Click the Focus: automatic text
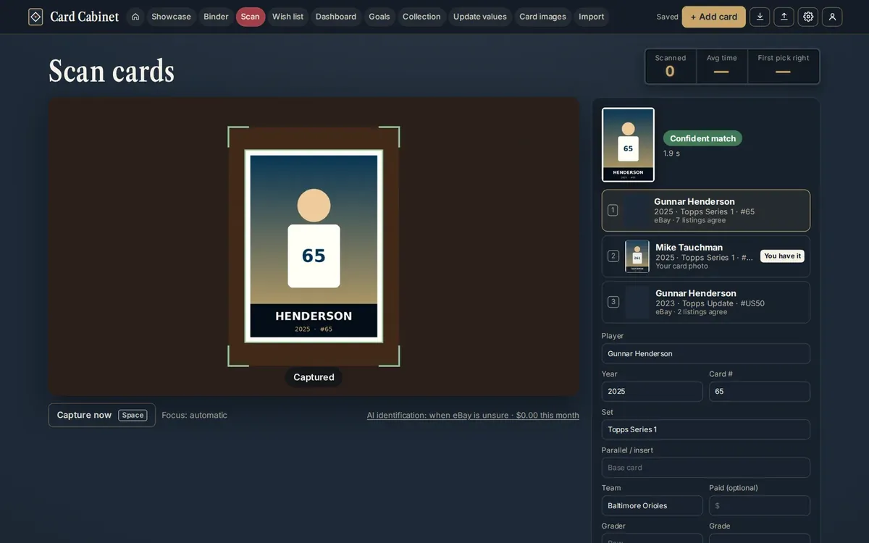 tap(194, 415)
